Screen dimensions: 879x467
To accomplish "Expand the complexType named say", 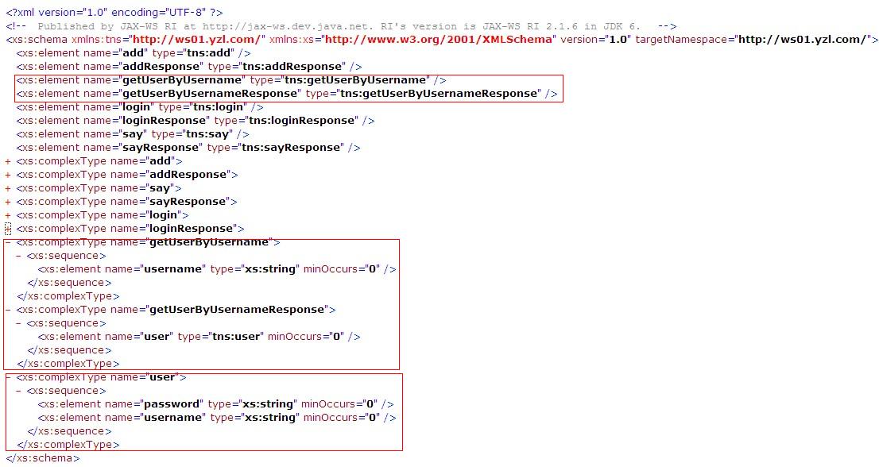I will coord(8,188).
